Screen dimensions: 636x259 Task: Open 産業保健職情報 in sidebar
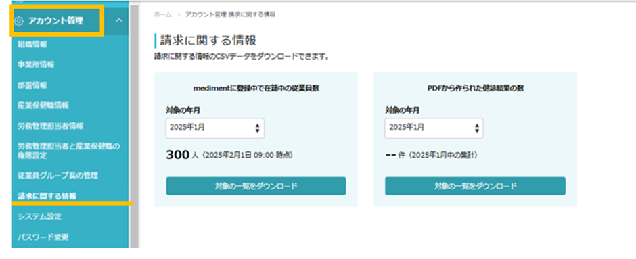click(x=43, y=105)
